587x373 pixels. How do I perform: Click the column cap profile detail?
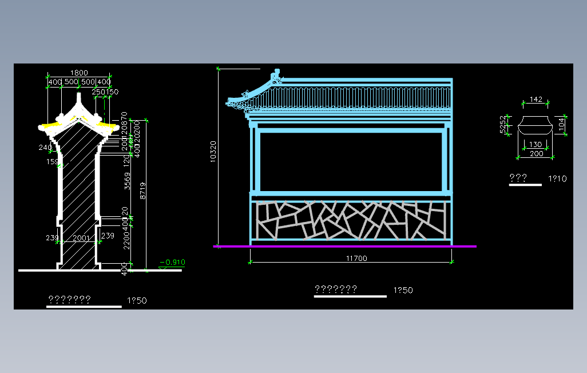(x=535, y=125)
